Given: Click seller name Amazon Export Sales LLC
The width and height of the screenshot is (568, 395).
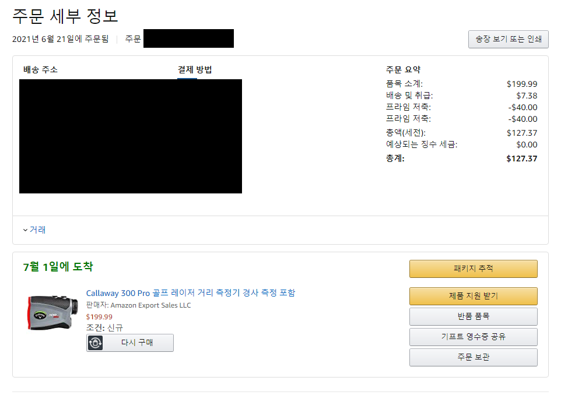Looking at the screenshot, I should click(x=150, y=305).
